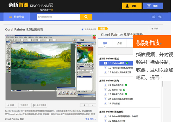Image resolution: width=175 pixels, height=122 pixels.
Task: Expand the plus icon beside lesson 1.2
Action: (105, 68)
